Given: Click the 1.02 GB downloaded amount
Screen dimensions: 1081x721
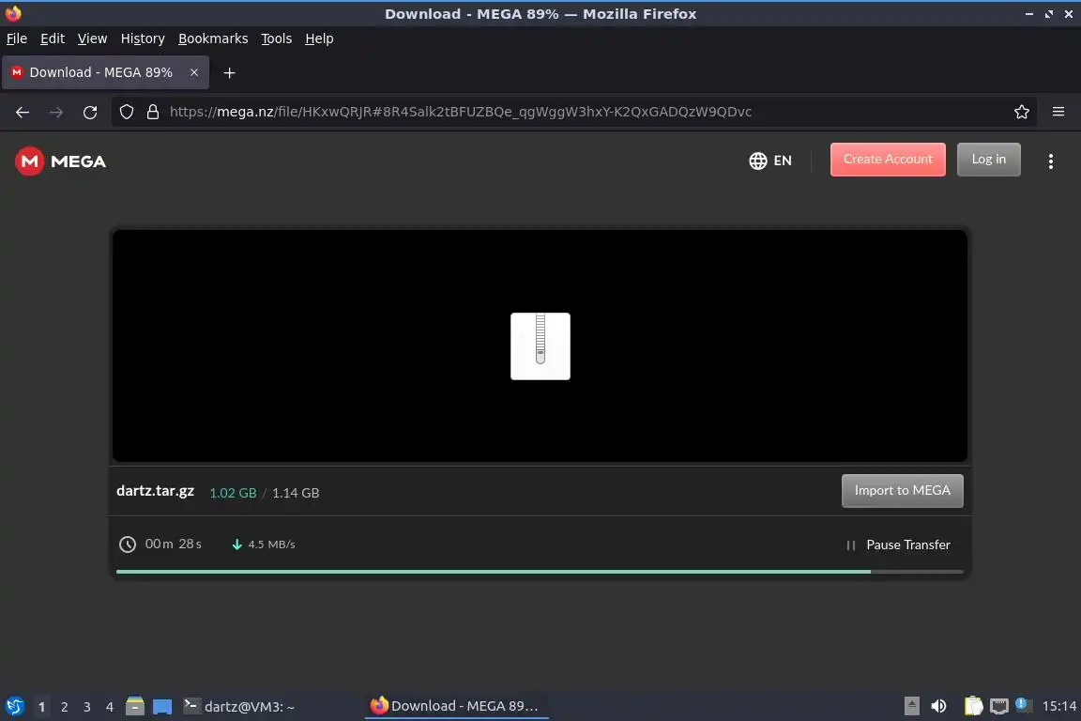Looking at the screenshot, I should tap(233, 493).
